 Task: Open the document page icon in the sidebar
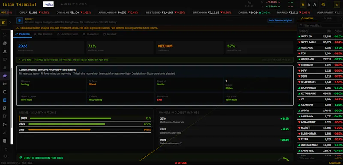[5, 108]
